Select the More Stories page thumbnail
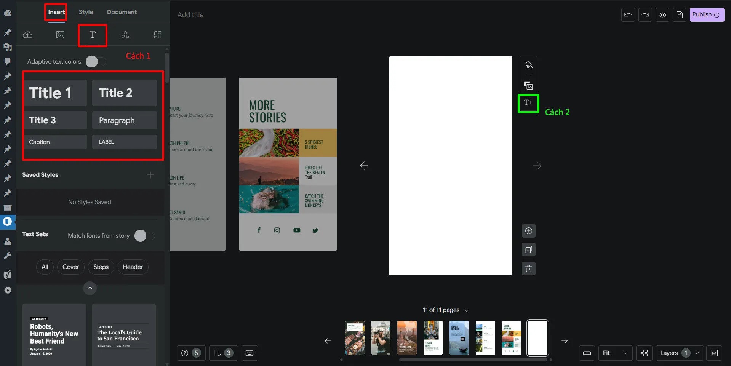 pyautogui.click(x=511, y=338)
